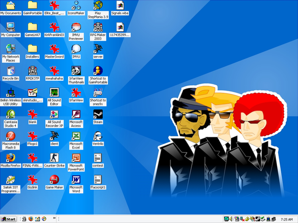
Task: Open the Game Maker shortcut
Action: (x=54, y=180)
